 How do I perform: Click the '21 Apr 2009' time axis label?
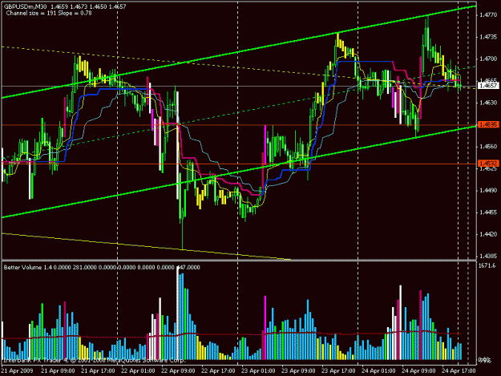(17, 370)
